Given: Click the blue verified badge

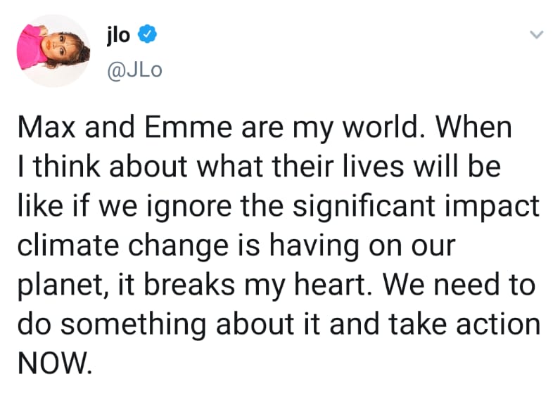Looking at the screenshot, I should pos(146,34).
